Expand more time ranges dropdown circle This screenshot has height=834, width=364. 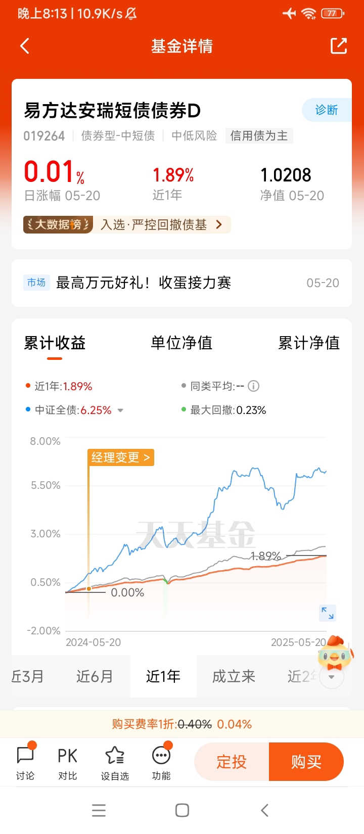[332, 677]
